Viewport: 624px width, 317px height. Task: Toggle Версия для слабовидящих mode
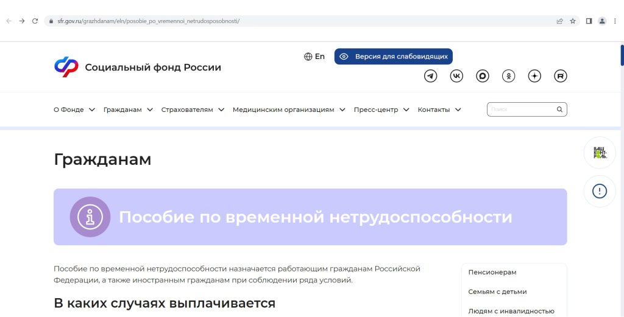click(393, 57)
